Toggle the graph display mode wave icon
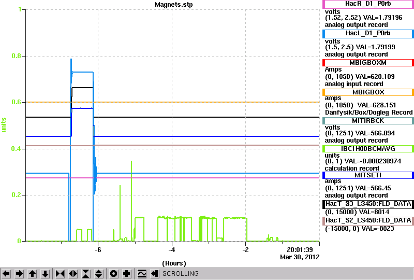The width and height of the screenshot is (414, 280). point(142,274)
